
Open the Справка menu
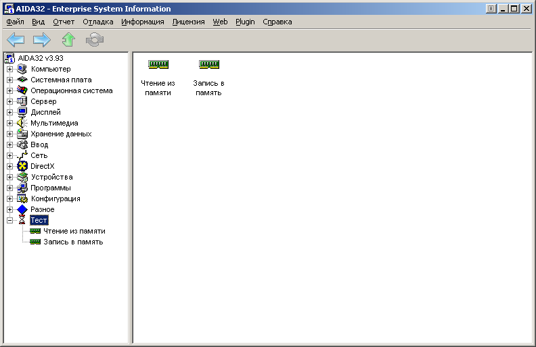click(x=277, y=22)
